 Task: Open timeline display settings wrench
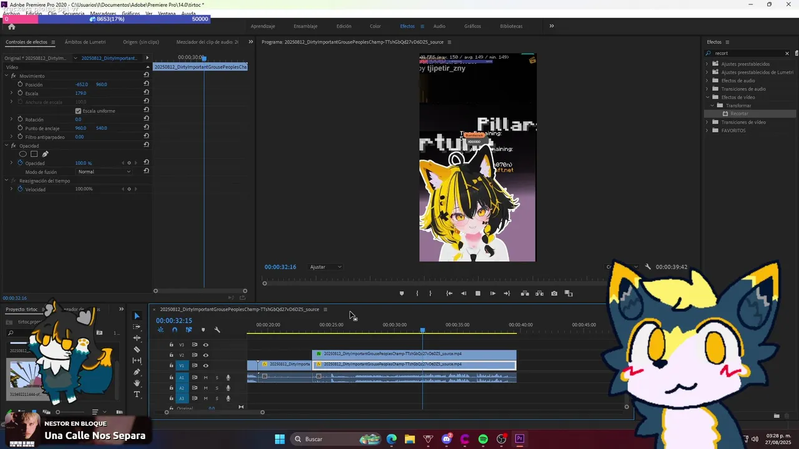coord(217,330)
